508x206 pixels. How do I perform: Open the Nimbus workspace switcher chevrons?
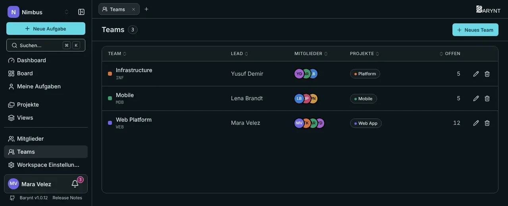[67, 12]
